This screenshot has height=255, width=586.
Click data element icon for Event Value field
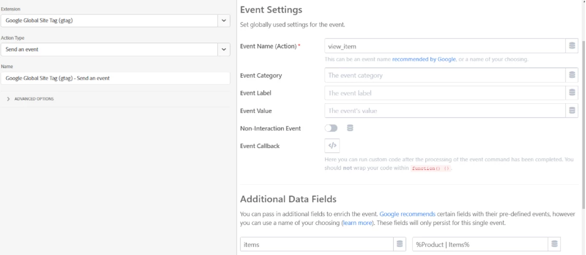pos(572,110)
